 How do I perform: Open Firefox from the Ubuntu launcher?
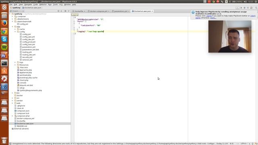4,23
